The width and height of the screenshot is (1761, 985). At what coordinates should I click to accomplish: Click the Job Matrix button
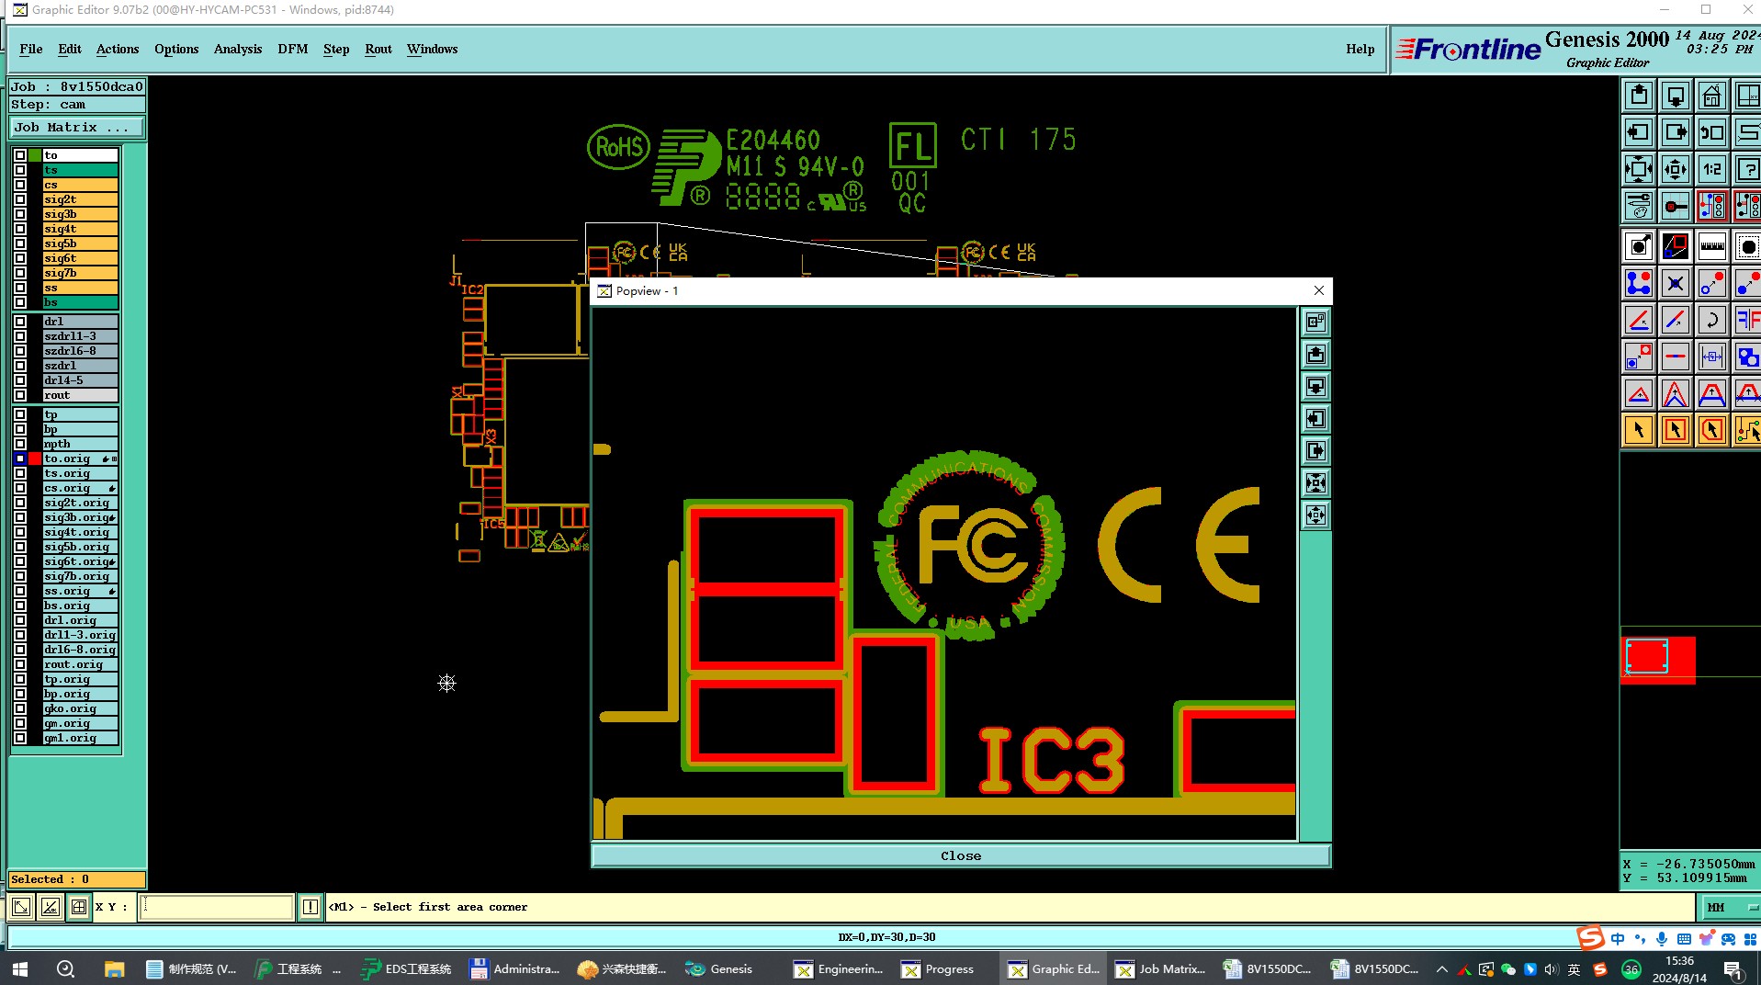[x=77, y=127]
